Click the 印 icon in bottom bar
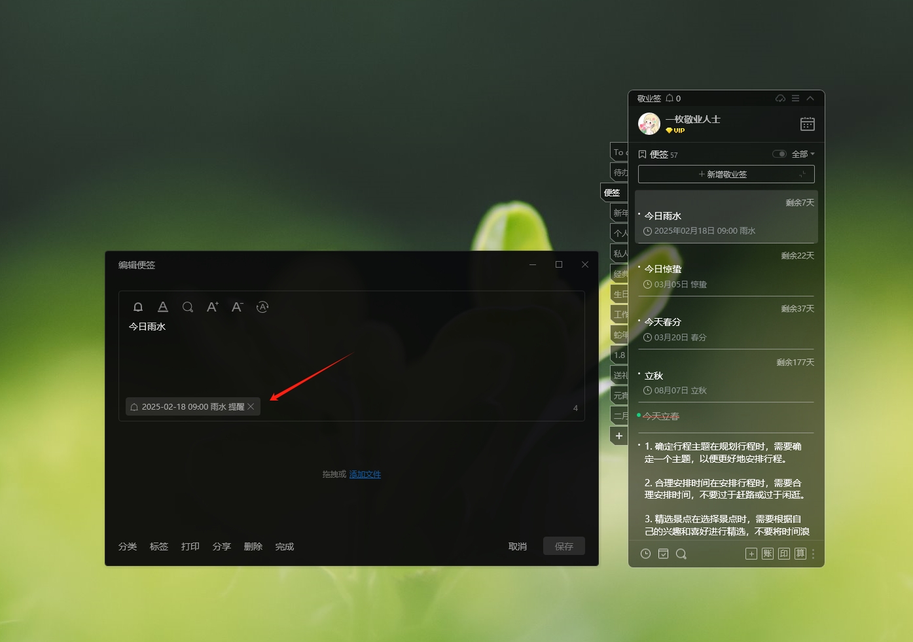913x642 pixels. pos(784,554)
